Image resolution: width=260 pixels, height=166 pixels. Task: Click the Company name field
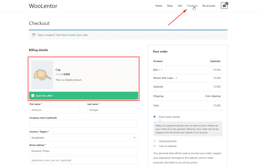[84, 124]
